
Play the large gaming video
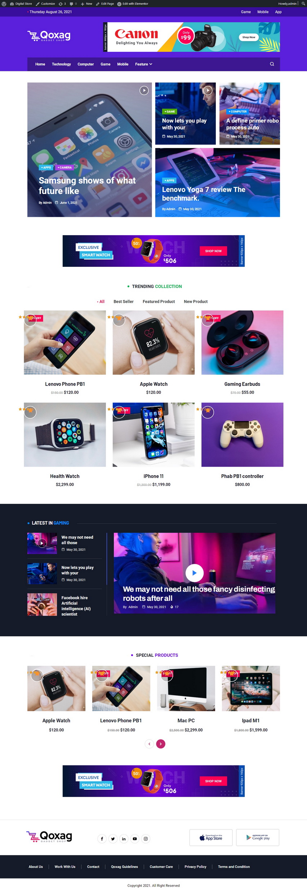[x=195, y=573]
